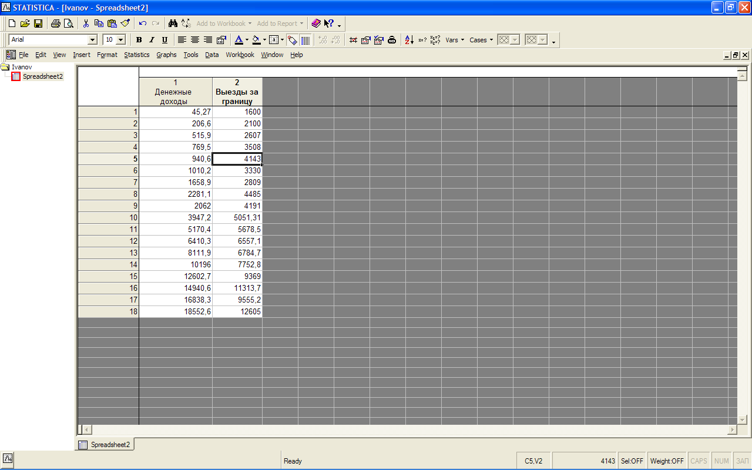Open Print Preview icon
752x470 pixels.
pos(68,23)
